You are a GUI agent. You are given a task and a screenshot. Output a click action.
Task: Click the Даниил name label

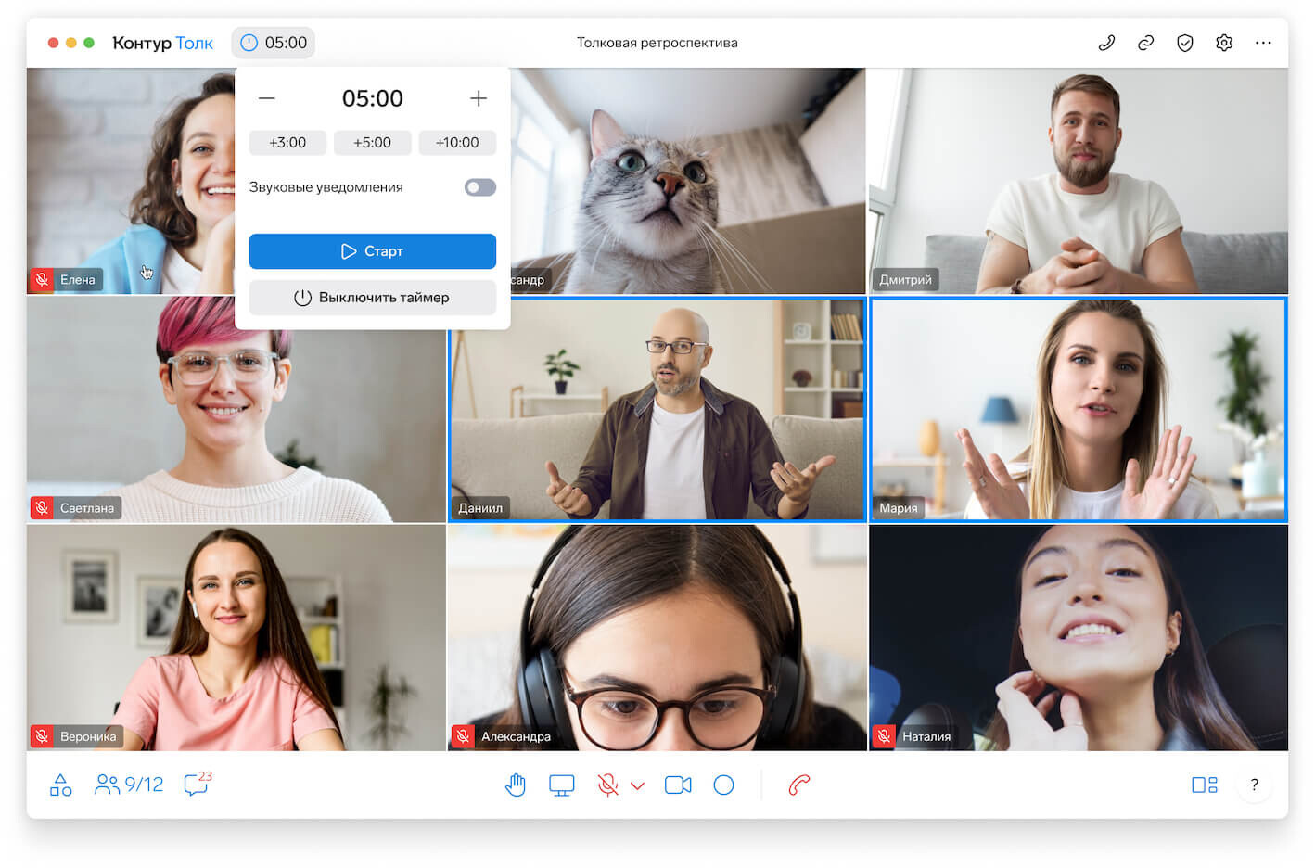coord(480,508)
